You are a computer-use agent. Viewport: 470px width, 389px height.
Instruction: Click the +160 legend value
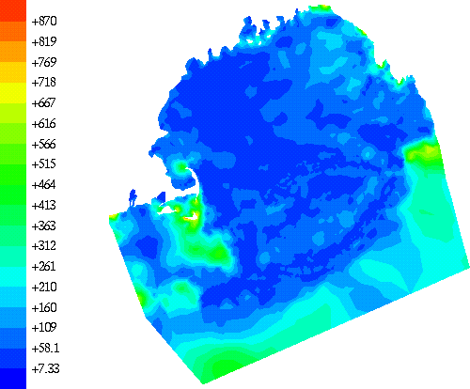(x=44, y=307)
